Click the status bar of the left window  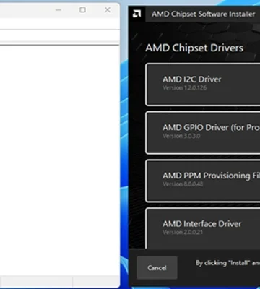[59, 280]
